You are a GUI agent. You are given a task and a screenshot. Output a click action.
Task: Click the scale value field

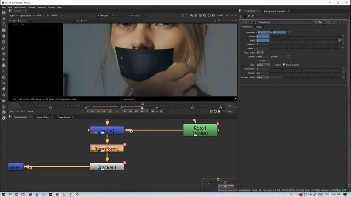[263, 40]
